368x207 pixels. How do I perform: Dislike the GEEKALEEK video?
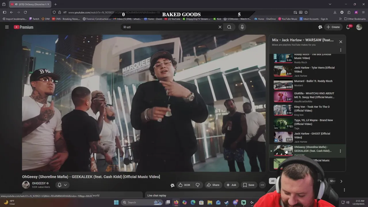point(198,185)
